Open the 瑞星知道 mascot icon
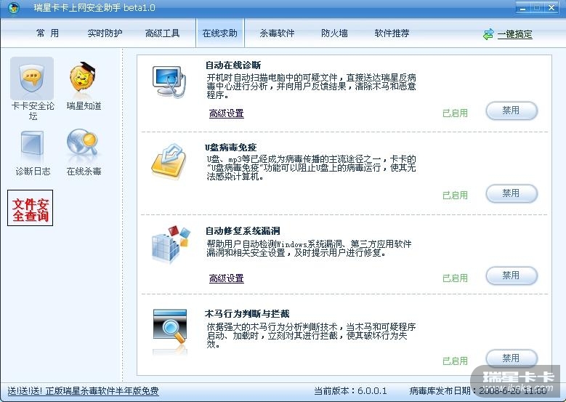566x402 pixels. (x=83, y=79)
